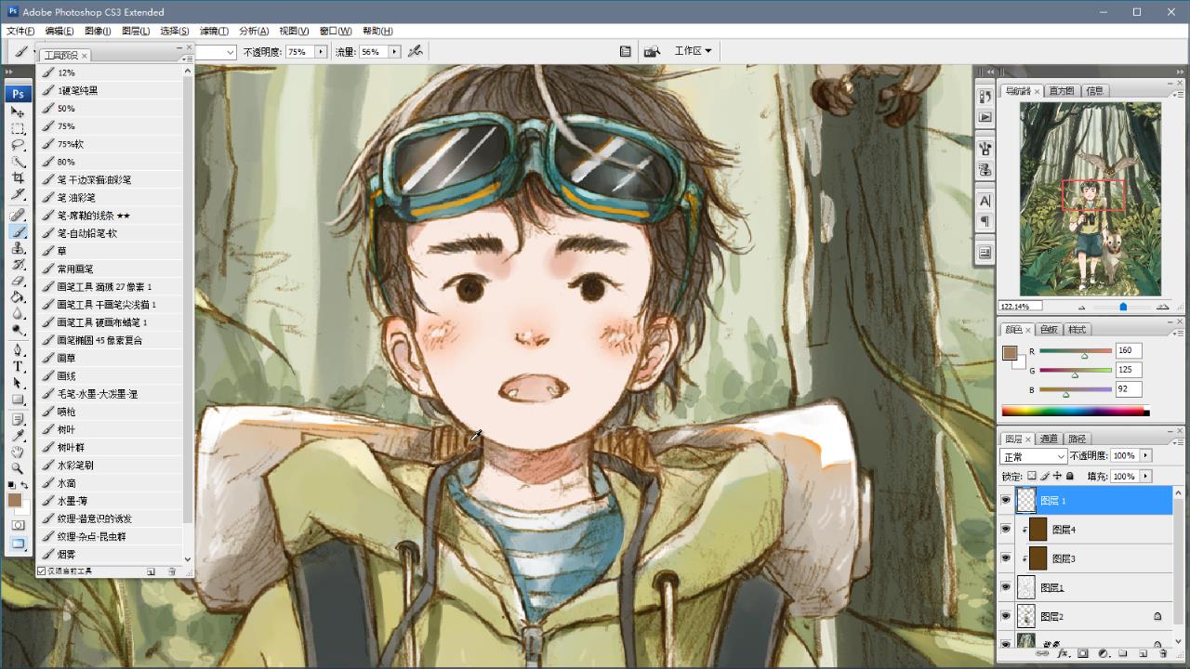Open the 工作区 workspace dropdown
This screenshot has height=669, width=1190.
pyautogui.click(x=693, y=51)
